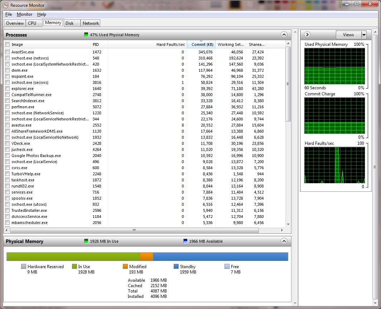Check the box for AvastSvc.exe

[x=8, y=52]
